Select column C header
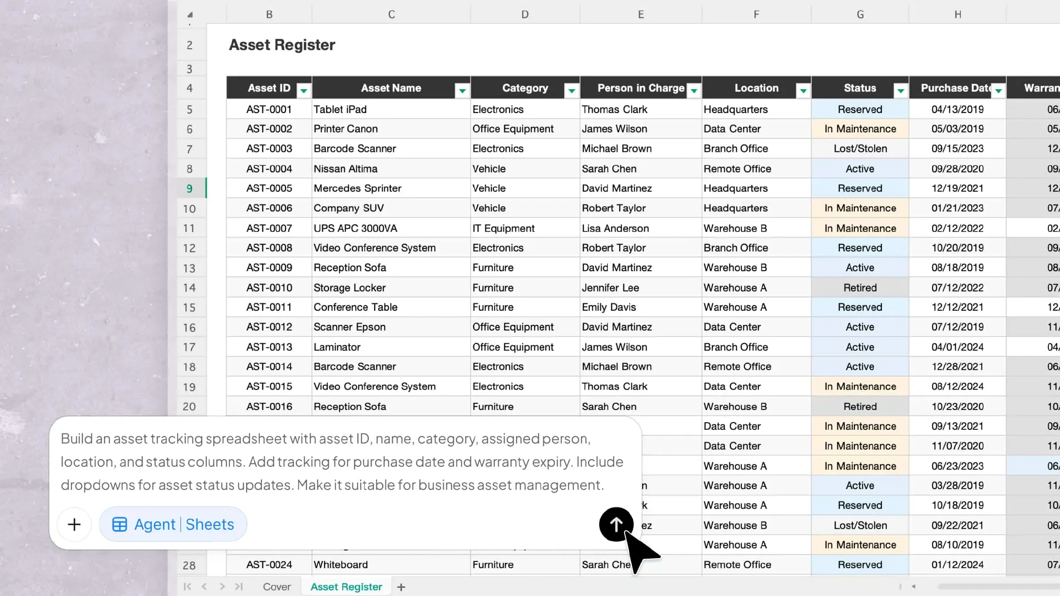Viewport: 1060px width, 596px height. point(391,14)
